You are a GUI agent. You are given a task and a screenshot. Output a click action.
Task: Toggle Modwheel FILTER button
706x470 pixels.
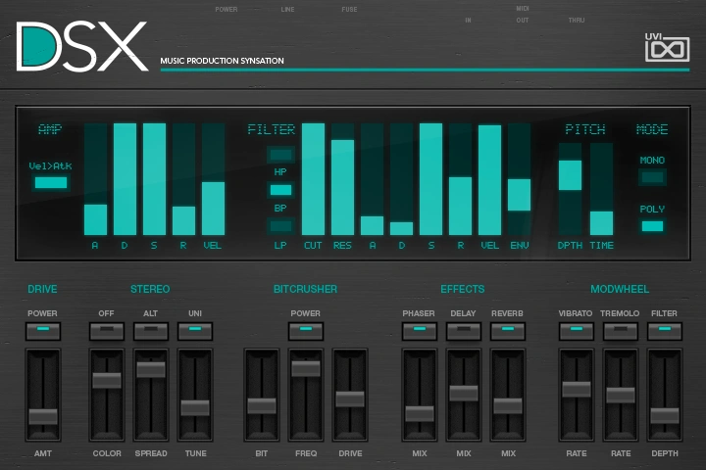(665, 332)
